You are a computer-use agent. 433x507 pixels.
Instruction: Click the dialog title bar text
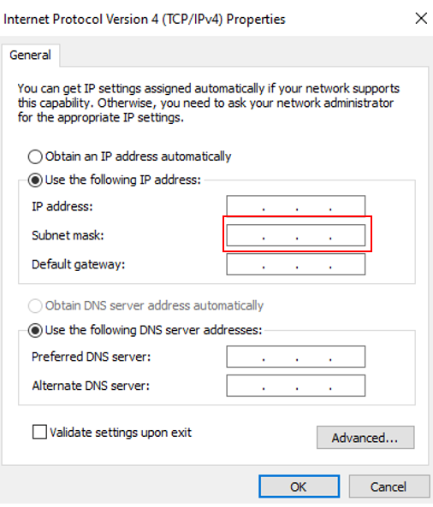pyautogui.click(x=145, y=20)
